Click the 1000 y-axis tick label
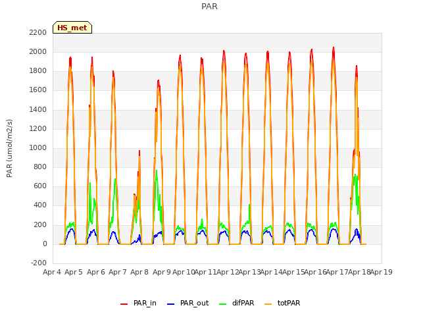This screenshot has height=316, width=421. pyautogui.click(x=38, y=147)
